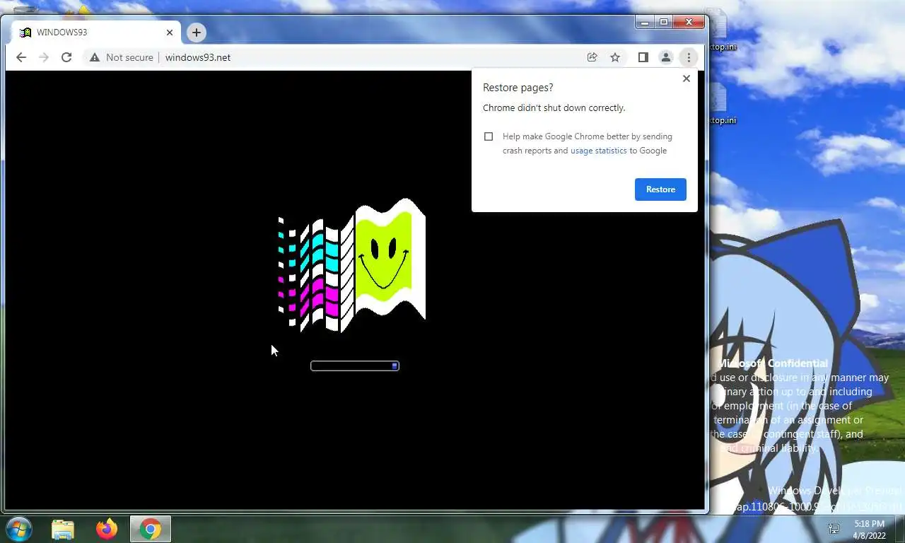Go back using Chrome's back arrow
This screenshot has width=905, height=543.
pyautogui.click(x=21, y=57)
